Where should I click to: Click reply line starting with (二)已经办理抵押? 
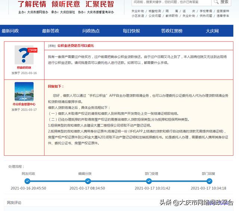(x=119, y=120)
